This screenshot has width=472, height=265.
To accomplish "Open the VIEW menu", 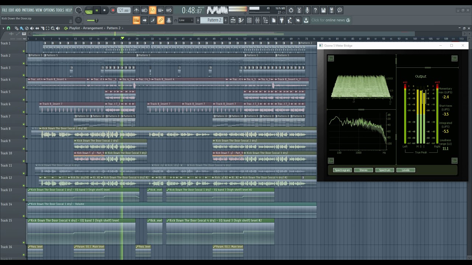I will (39, 10).
